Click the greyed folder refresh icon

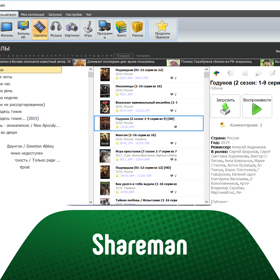click(x=230, y=73)
